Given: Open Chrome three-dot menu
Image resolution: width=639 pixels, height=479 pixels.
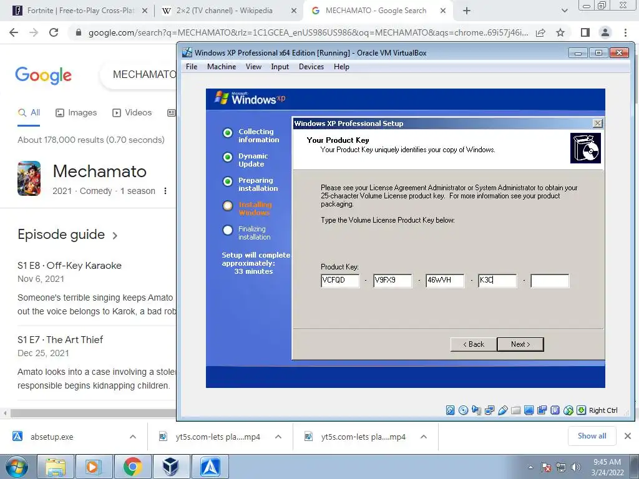Looking at the screenshot, I should point(625,32).
